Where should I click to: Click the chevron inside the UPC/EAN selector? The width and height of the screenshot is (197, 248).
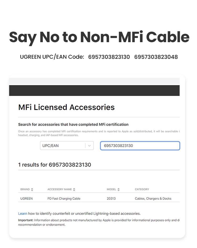pos(89,145)
